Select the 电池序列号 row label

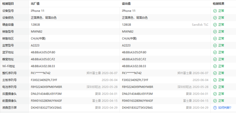click(x=9, y=87)
